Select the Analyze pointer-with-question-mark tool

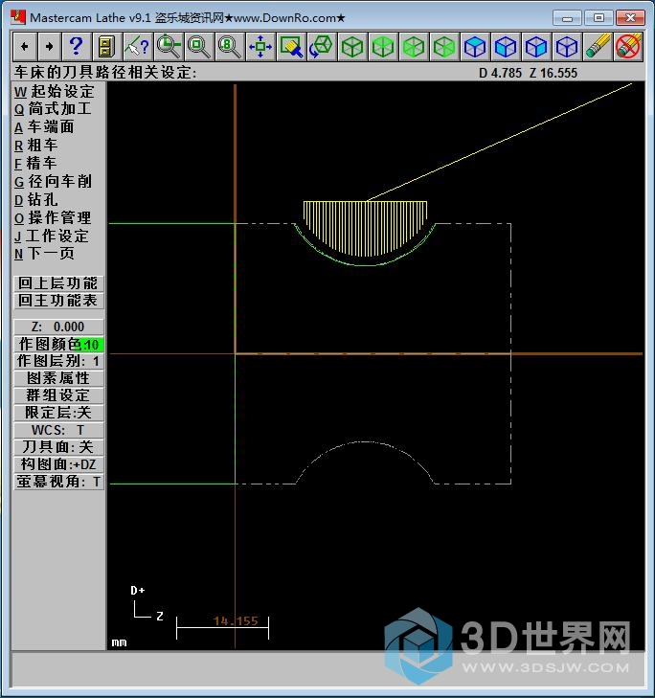coord(138,46)
